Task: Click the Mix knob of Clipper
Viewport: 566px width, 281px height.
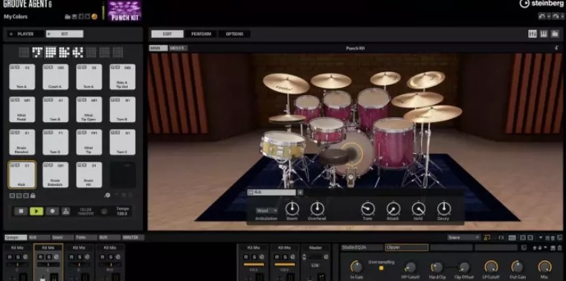Action: tap(544, 268)
